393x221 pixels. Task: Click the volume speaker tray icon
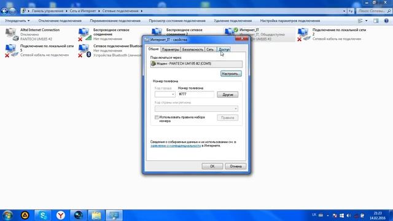pos(348,215)
